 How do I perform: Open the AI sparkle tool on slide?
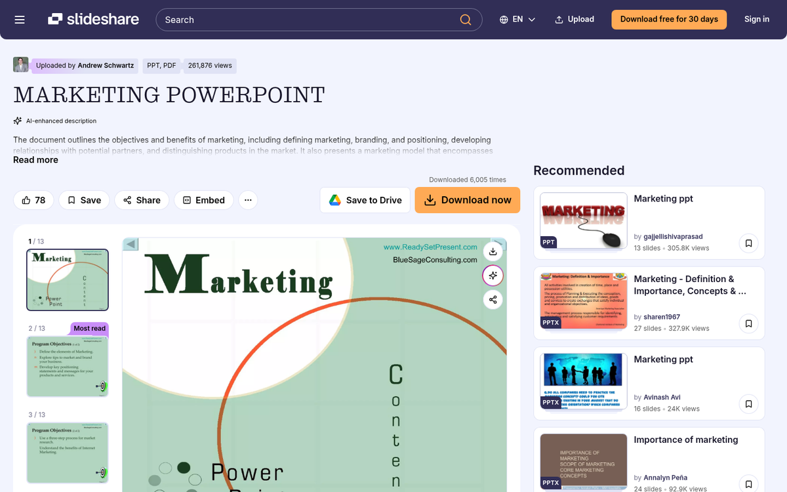coord(493,276)
